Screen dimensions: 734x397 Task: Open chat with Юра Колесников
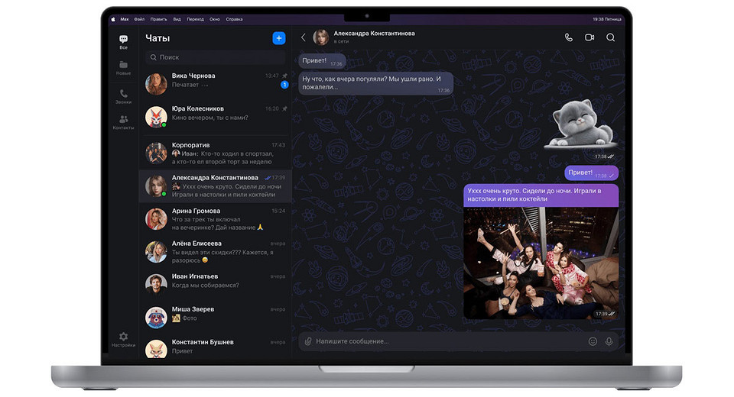click(216, 116)
